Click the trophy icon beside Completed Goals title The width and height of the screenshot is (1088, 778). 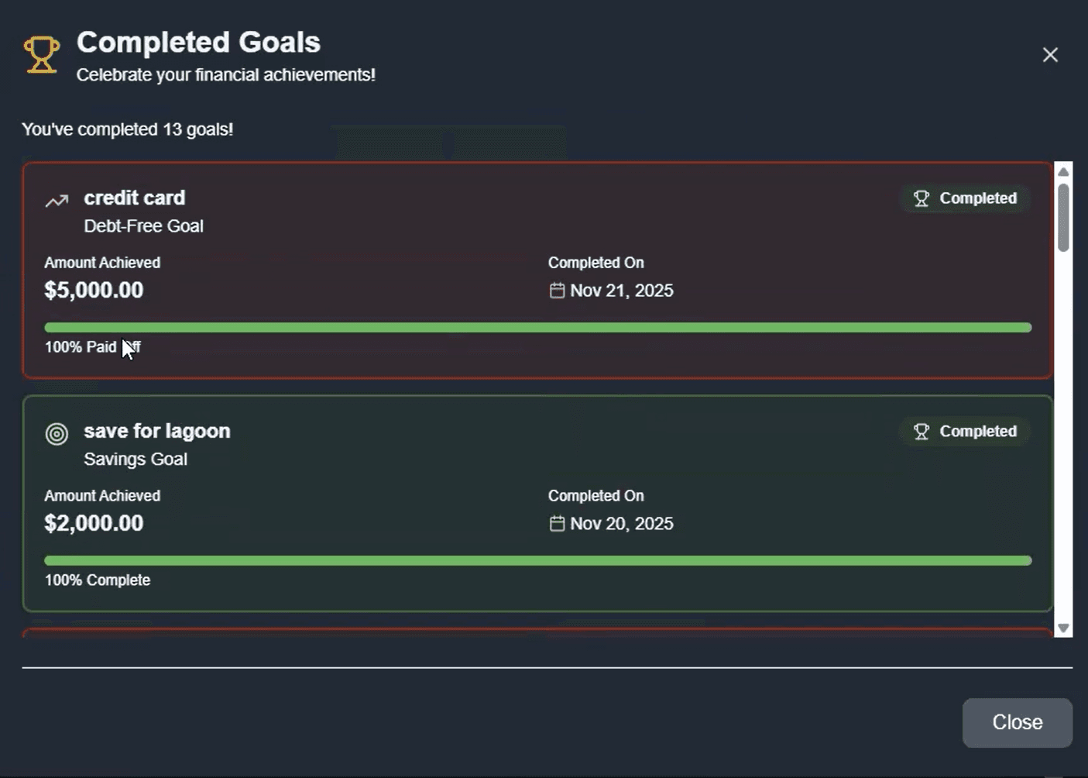click(40, 54)
